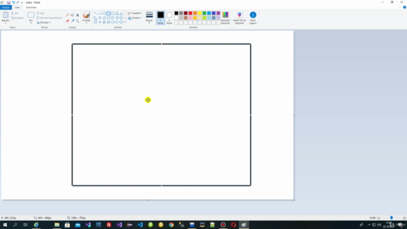Click the Redo arrow in title bar
This screenshot has height=229, width=407.
tap(18, 3)
